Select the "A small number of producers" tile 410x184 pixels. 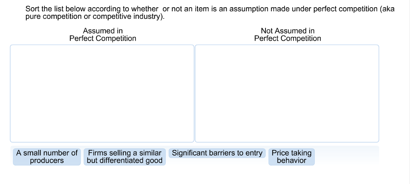click(x=47, y=157)
